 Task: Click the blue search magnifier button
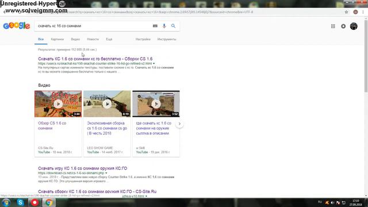(x=173, y=26)
